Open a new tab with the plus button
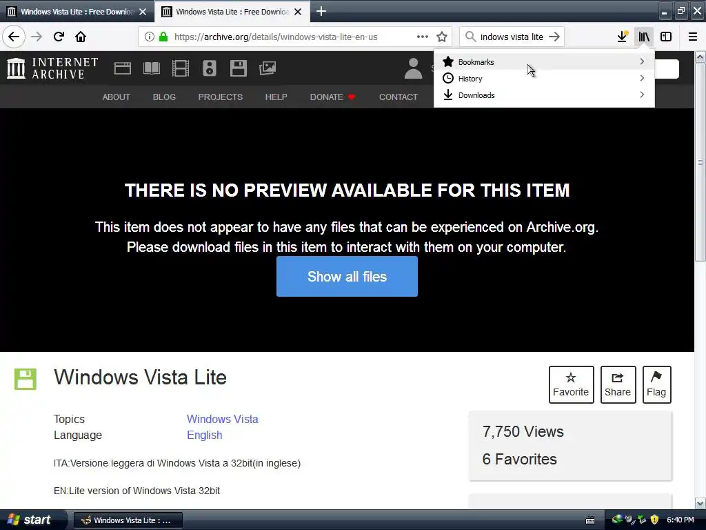Image resolution: width=706 pixels, height=530 pixels. click(x=321, y=11)
